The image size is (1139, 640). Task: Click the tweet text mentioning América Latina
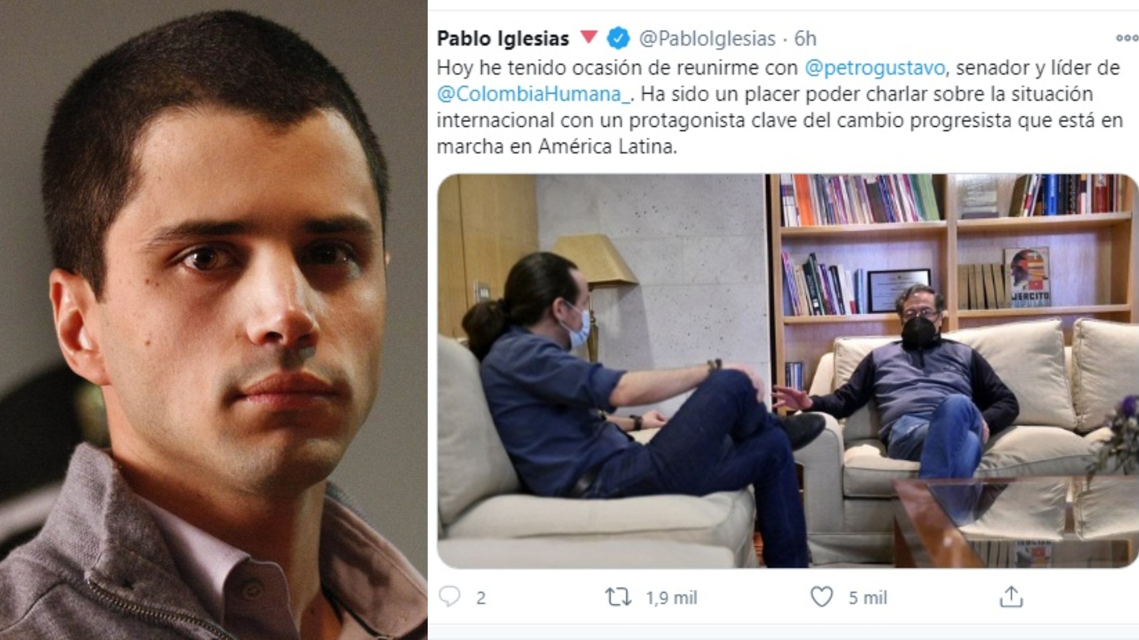tap(780, 107)
